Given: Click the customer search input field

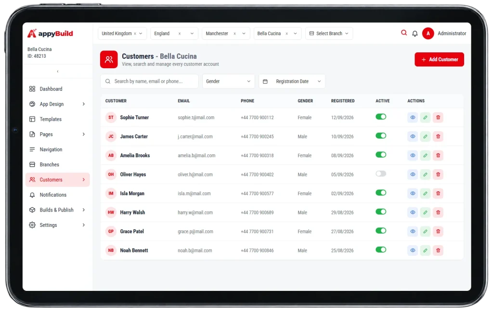Looking at the screenshot, I should pos(149,81).
